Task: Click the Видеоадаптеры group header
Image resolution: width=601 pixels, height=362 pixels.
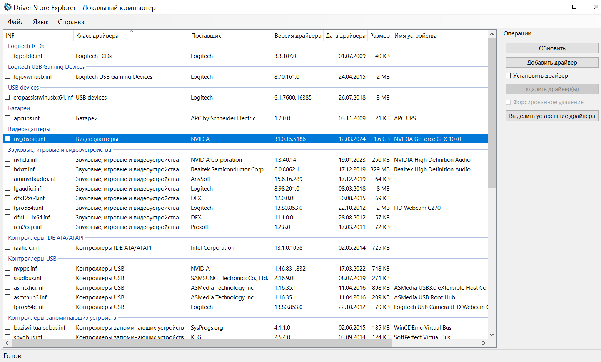Action: click(x=29, y=129)
